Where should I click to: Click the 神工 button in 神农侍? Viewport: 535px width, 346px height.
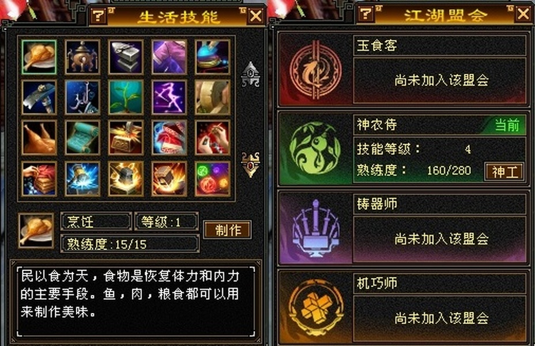coord(504,171)
